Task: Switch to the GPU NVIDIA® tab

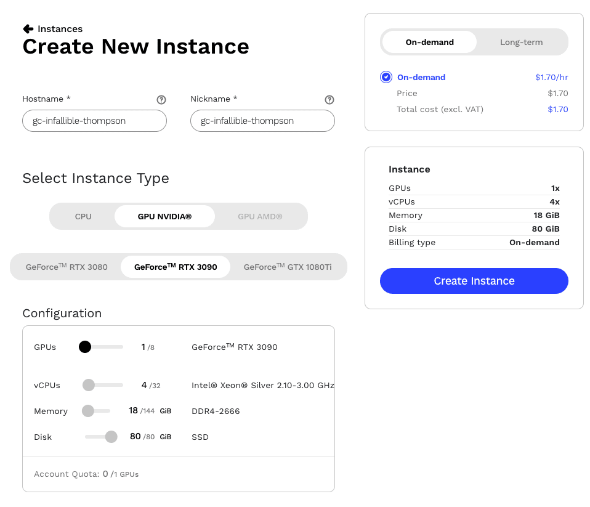Action: click(164, 216)
